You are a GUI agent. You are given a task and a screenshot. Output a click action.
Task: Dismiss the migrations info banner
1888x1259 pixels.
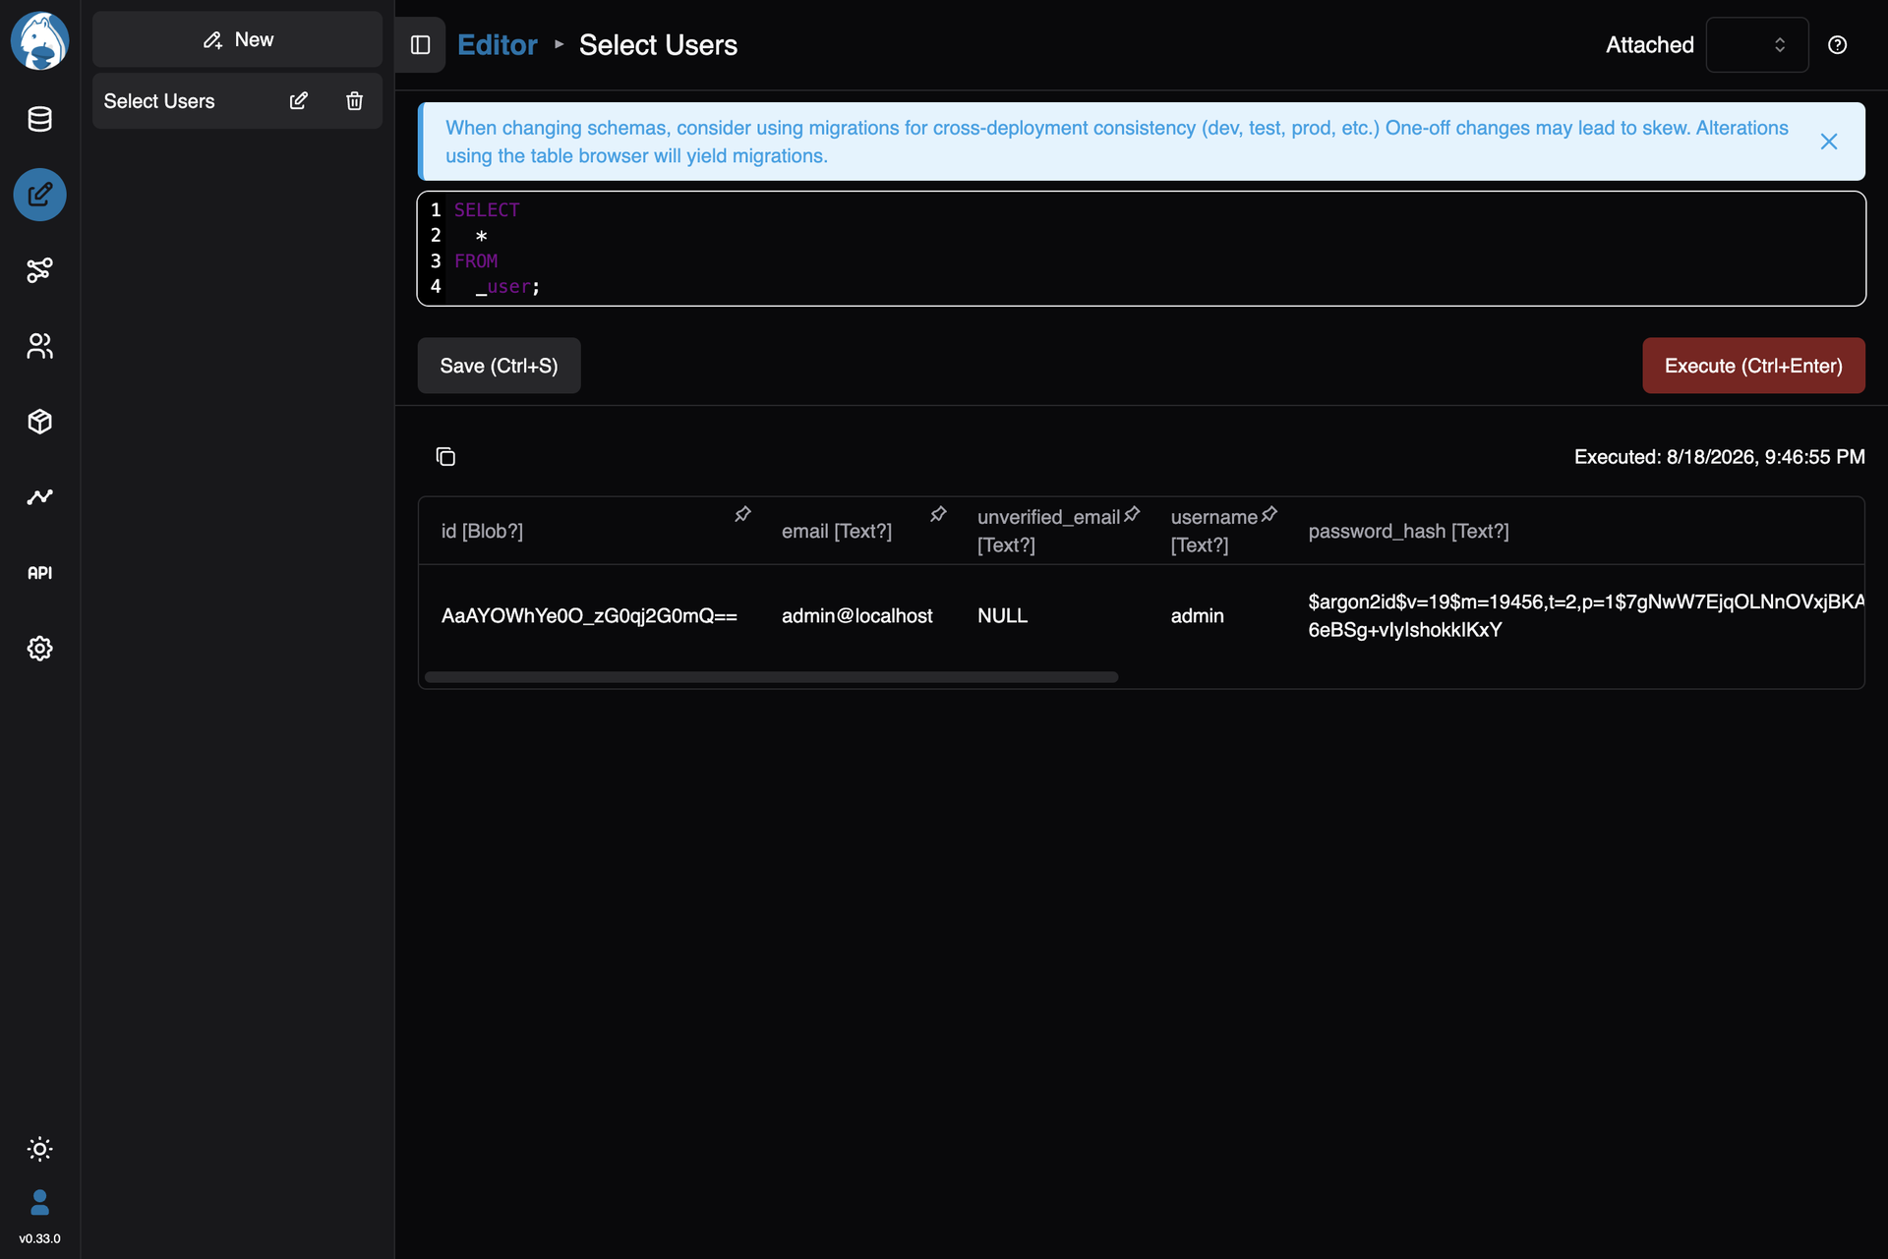tap(1829, 142)
